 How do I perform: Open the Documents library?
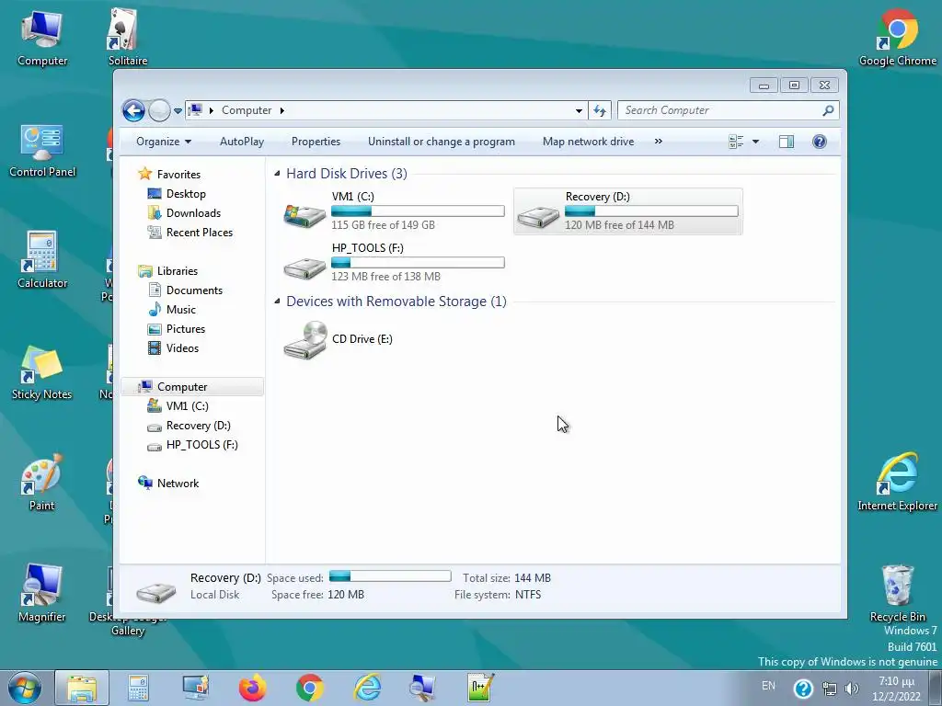(194, 290)
